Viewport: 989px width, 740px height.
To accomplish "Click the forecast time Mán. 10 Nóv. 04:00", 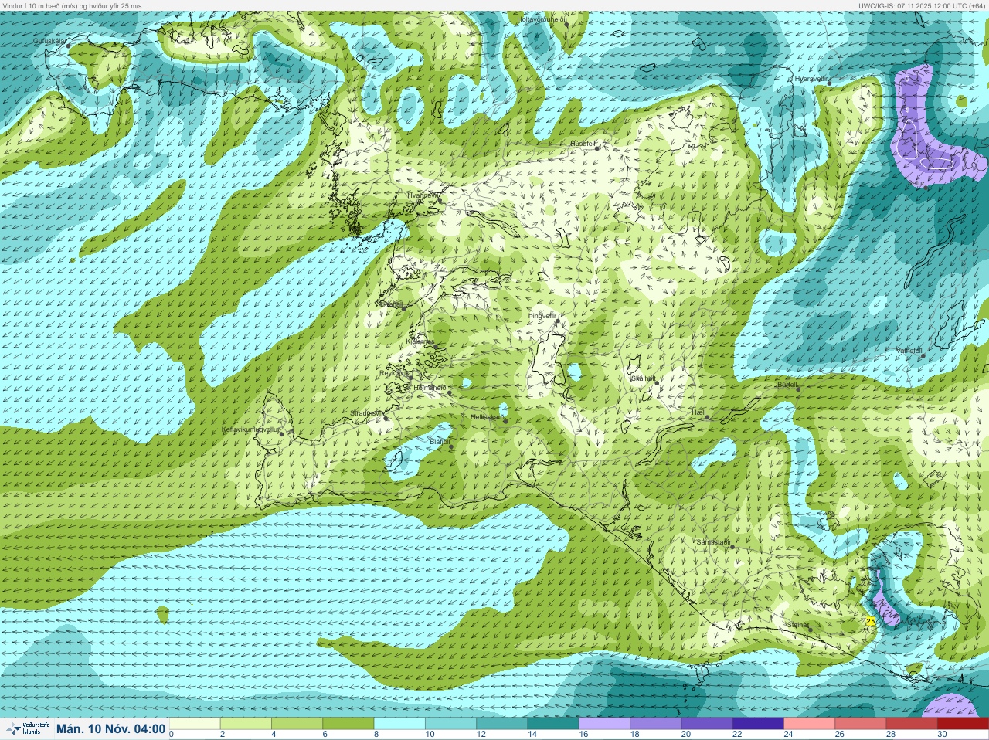I will [110, 729].
